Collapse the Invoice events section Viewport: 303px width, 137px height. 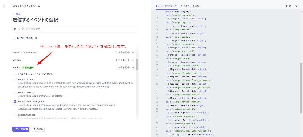(133, 67)
